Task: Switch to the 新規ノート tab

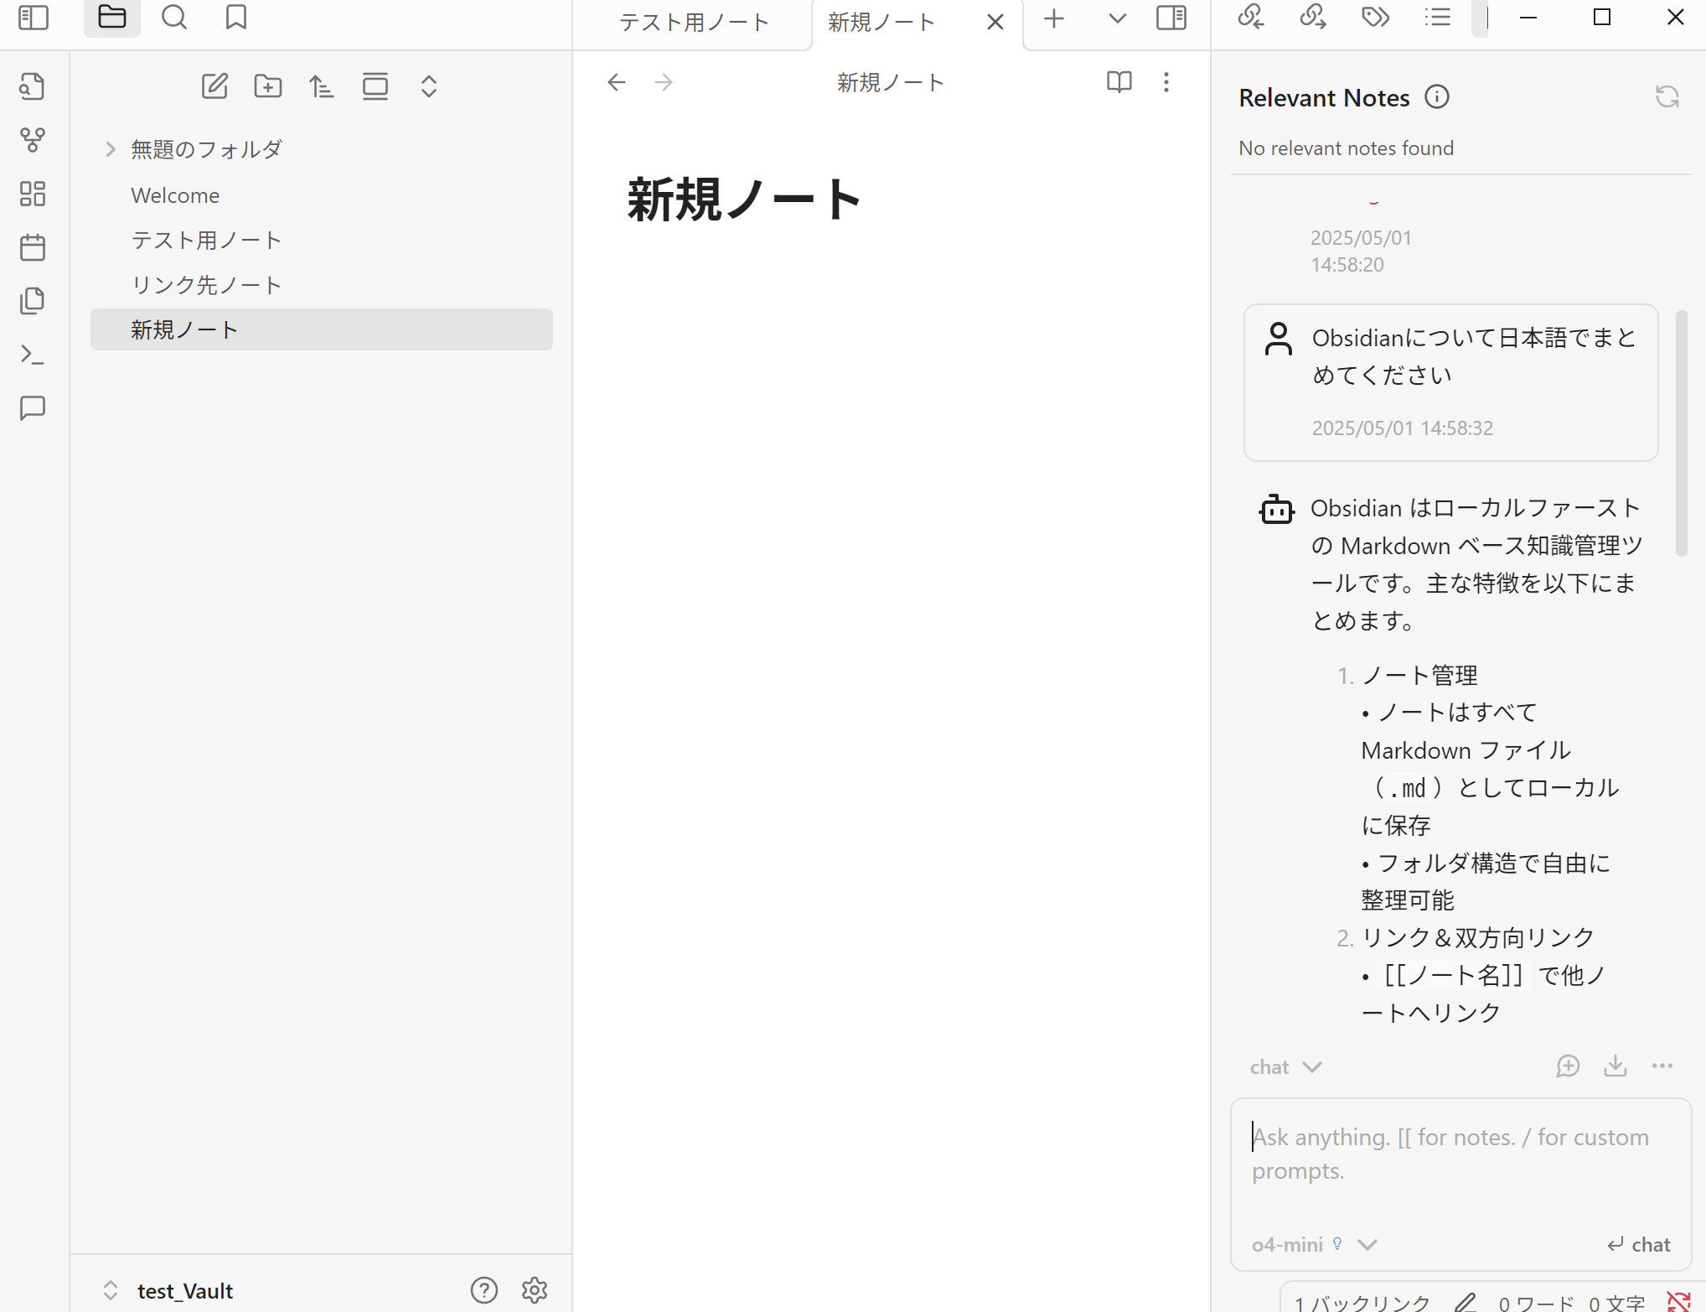Action: (881, 23)
